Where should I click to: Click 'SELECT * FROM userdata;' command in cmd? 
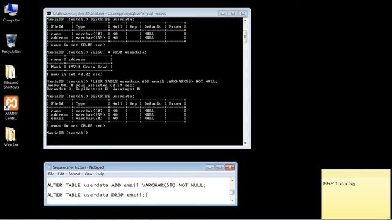click(118, 53)
